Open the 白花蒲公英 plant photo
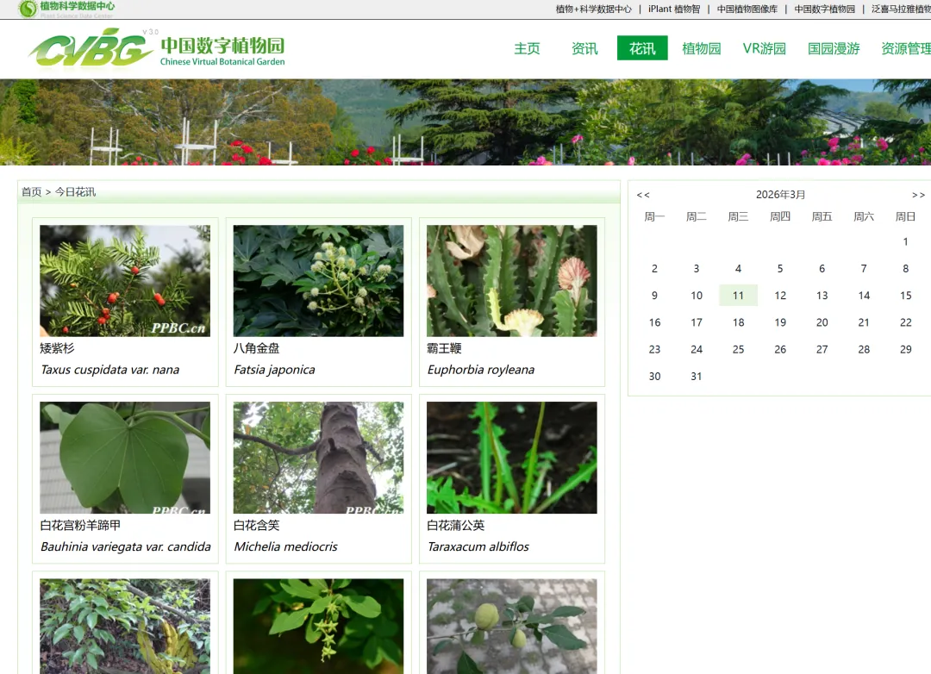 pos(512,458)
